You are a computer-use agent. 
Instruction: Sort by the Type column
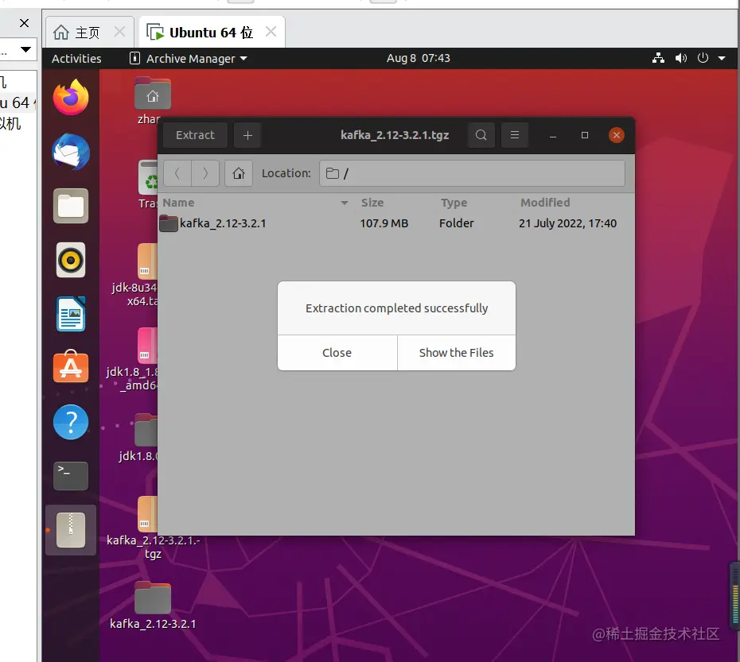(x=454, y=203)
